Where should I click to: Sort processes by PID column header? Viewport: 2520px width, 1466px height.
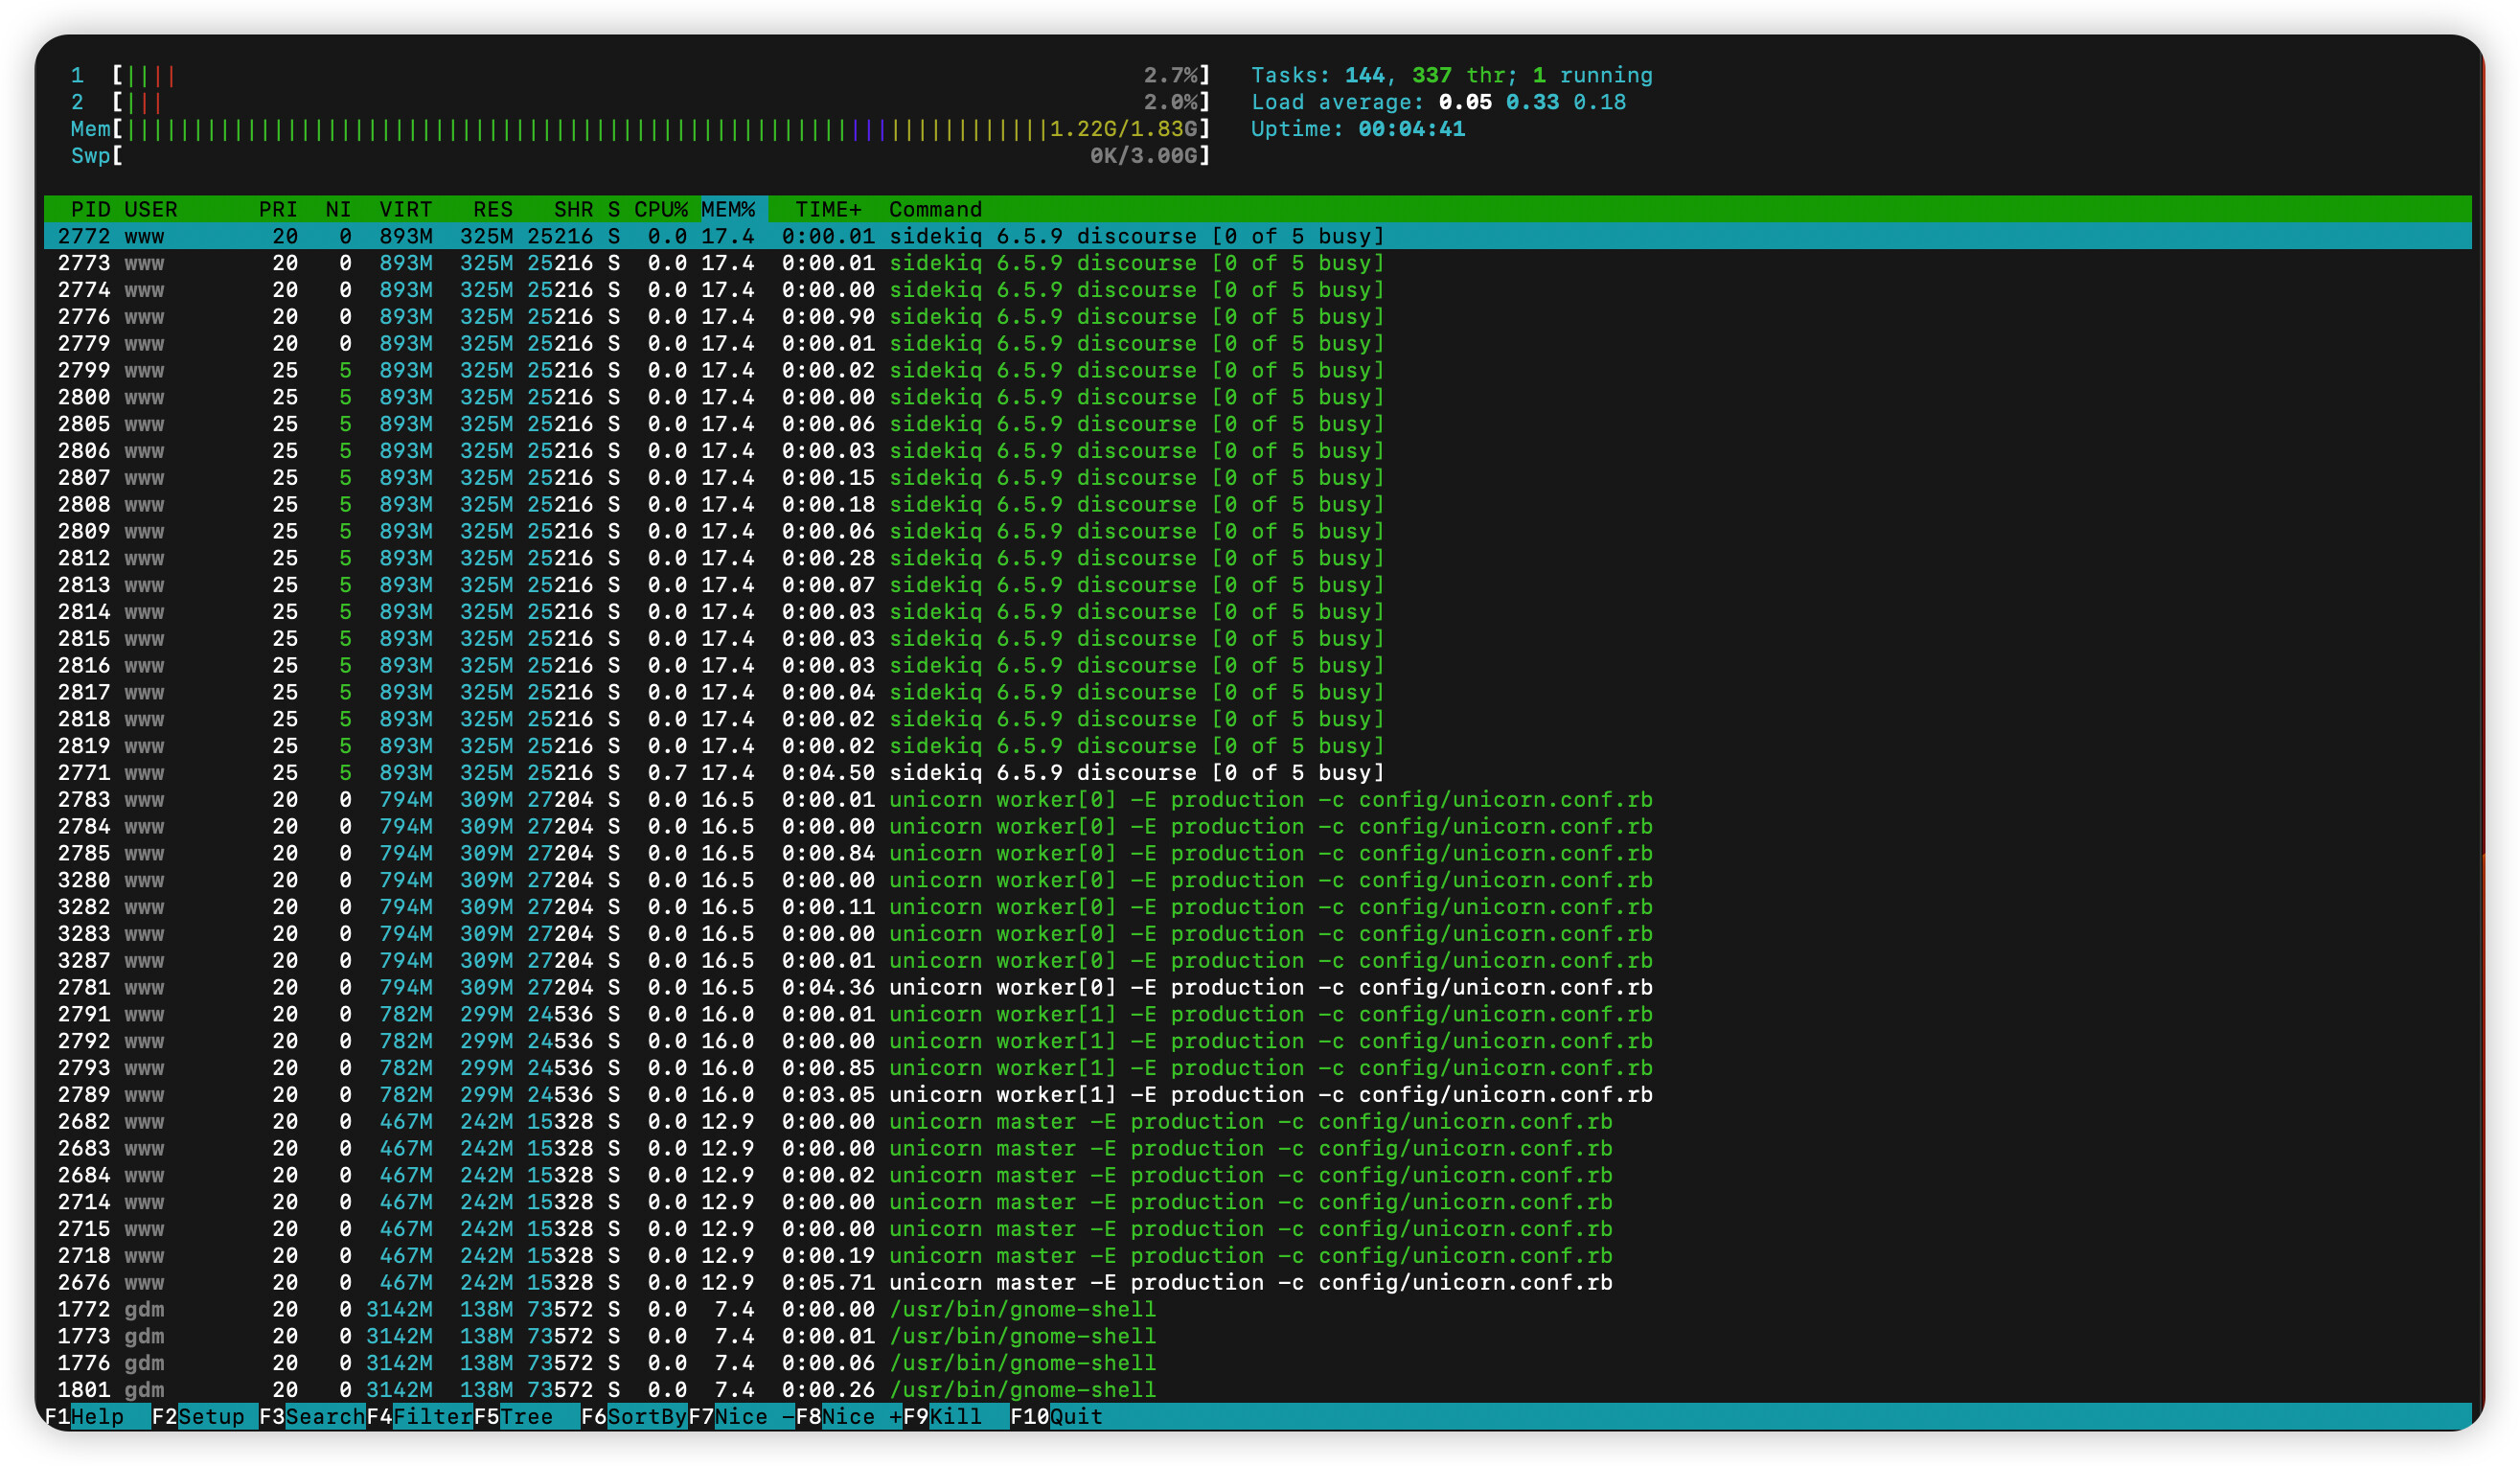point(90,209)
